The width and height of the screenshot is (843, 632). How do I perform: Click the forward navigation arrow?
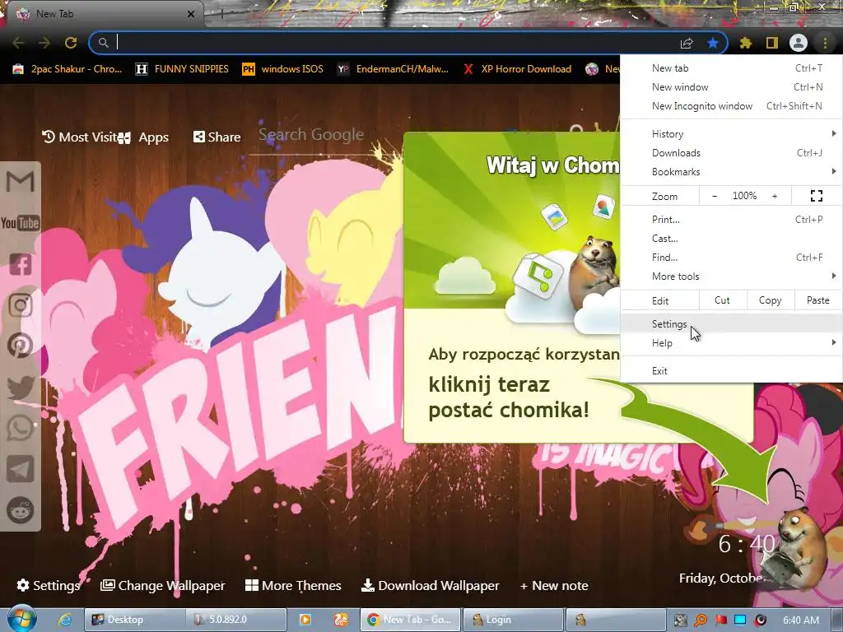[x=44, y=43]
